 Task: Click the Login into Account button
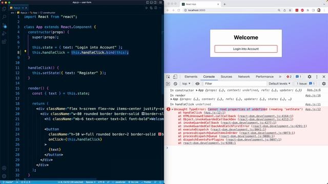[246, 49]
